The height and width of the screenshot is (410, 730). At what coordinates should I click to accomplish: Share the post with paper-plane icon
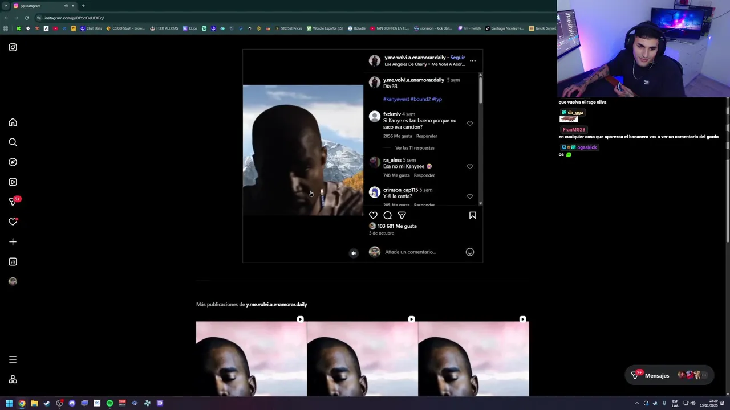[x=401, y=215]
